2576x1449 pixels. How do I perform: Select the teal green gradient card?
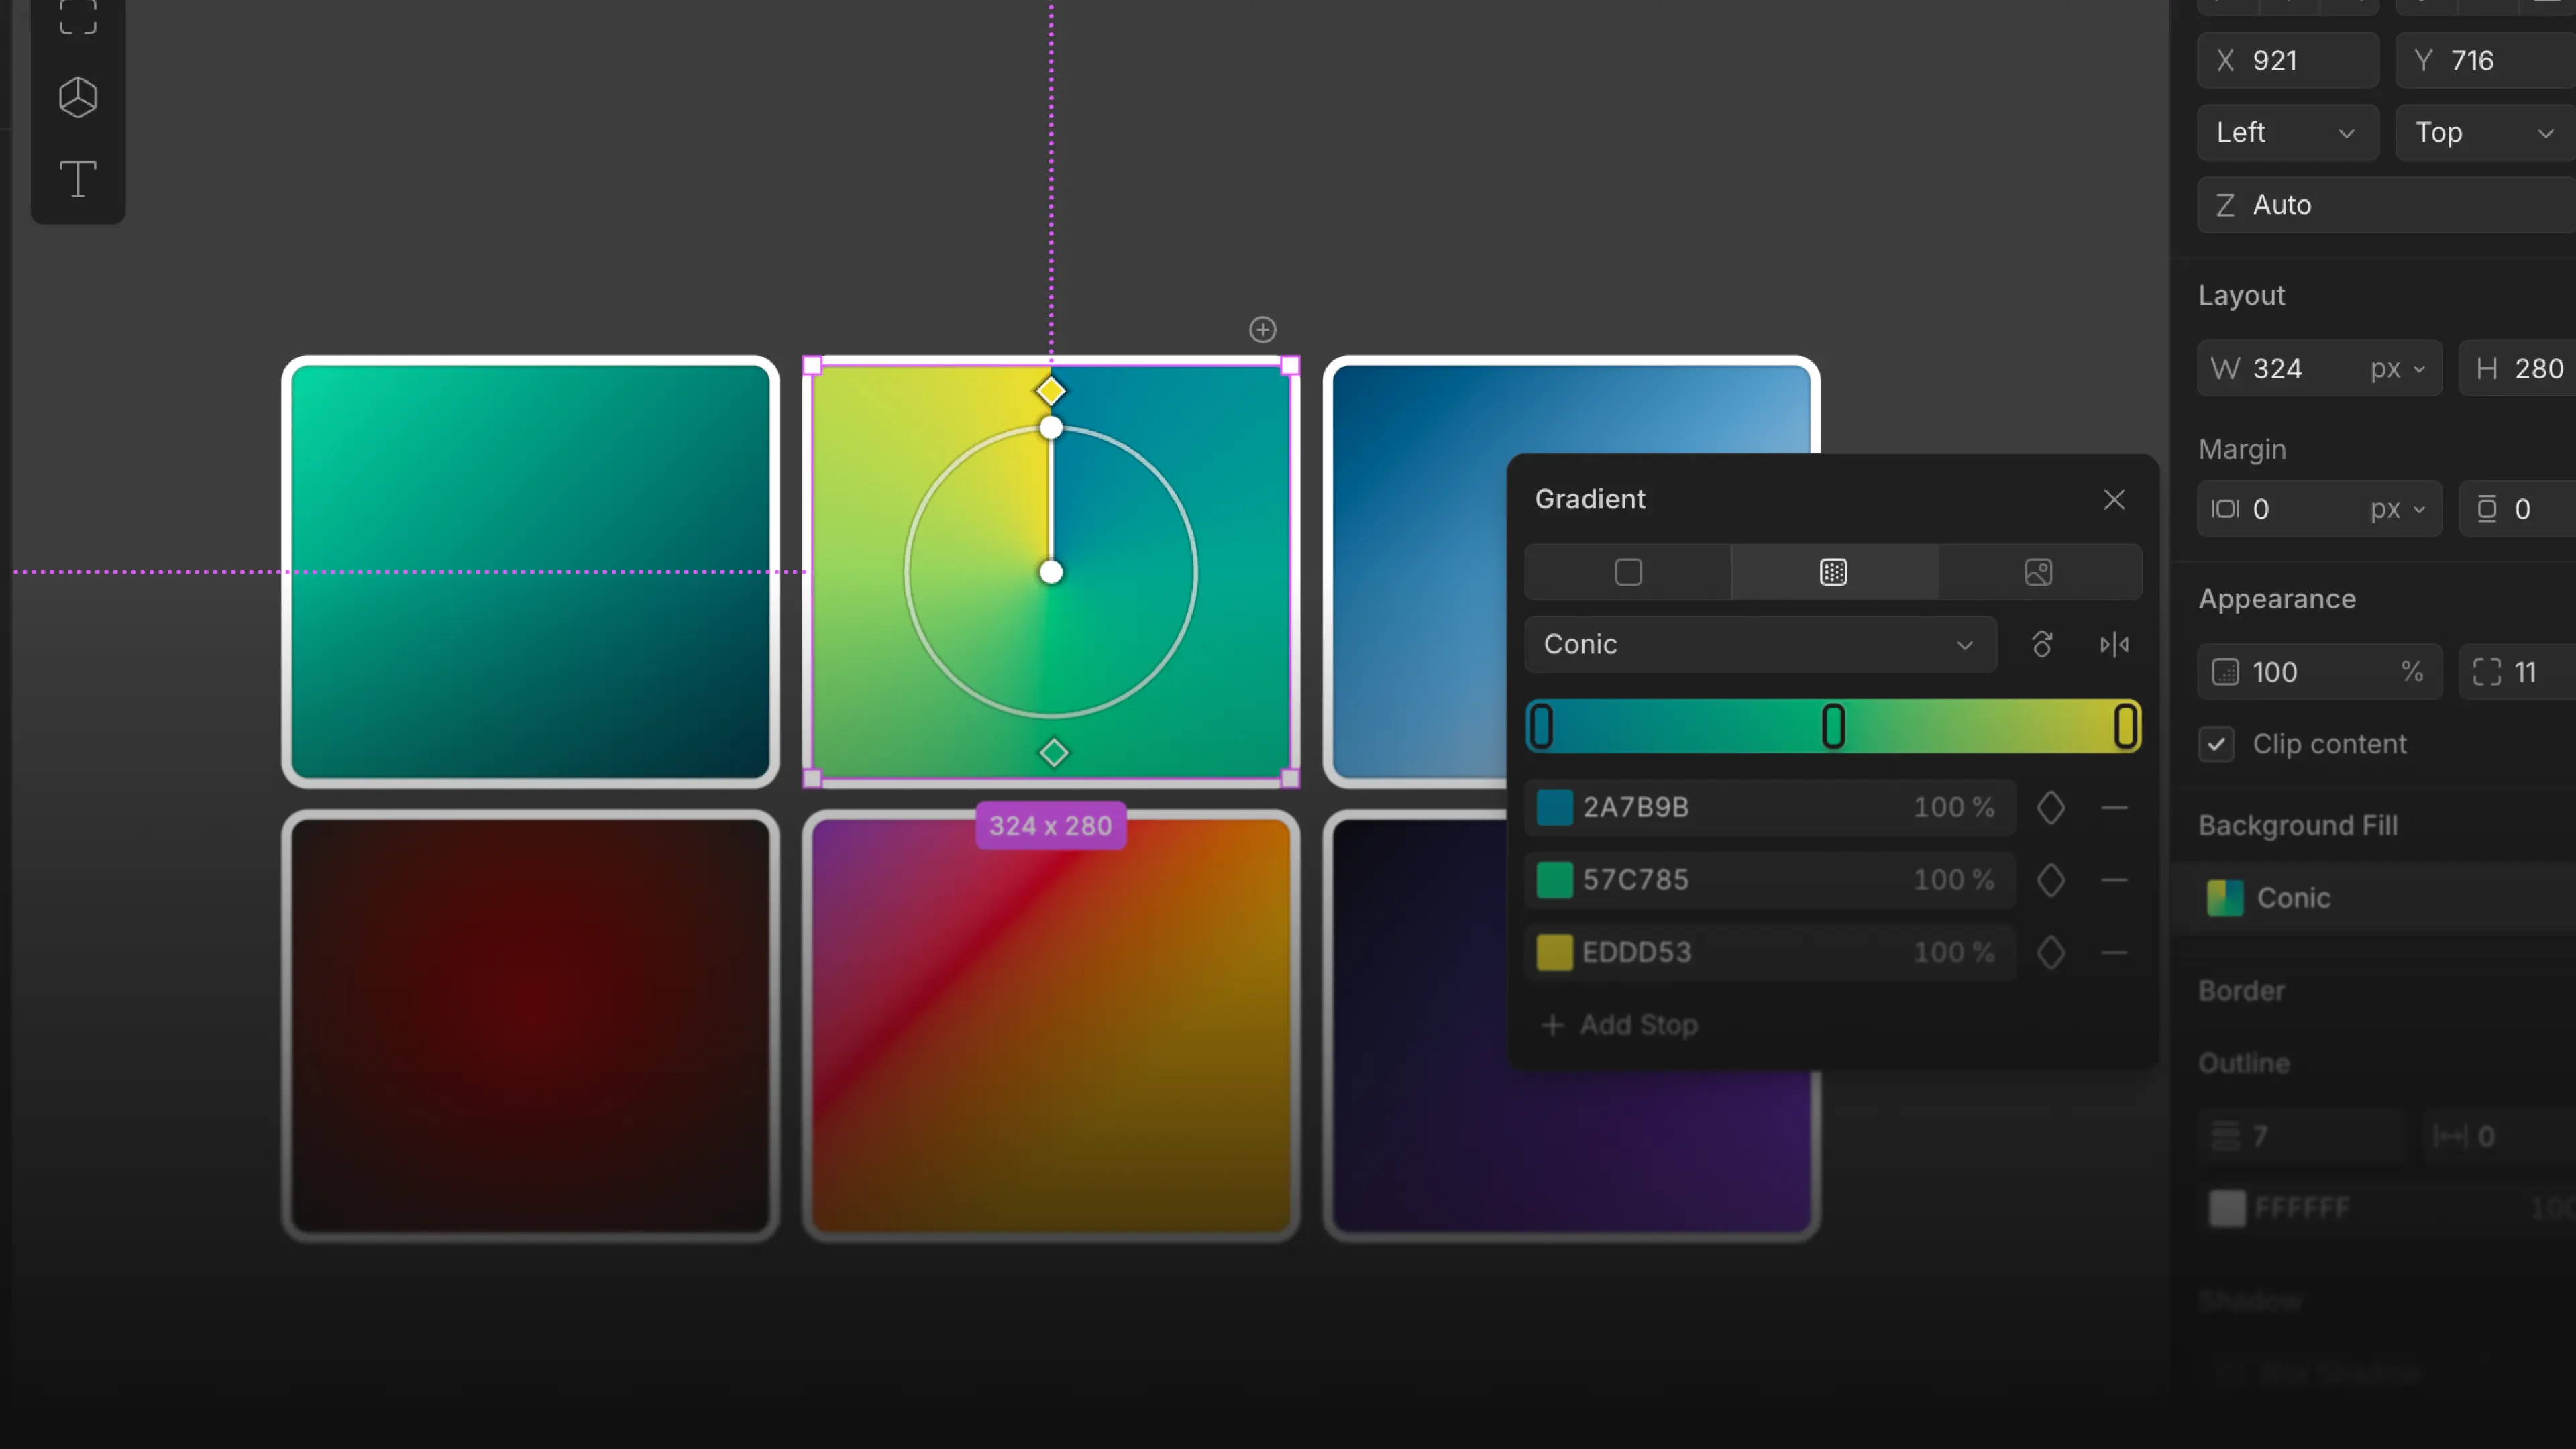click(x=530, y=571)
